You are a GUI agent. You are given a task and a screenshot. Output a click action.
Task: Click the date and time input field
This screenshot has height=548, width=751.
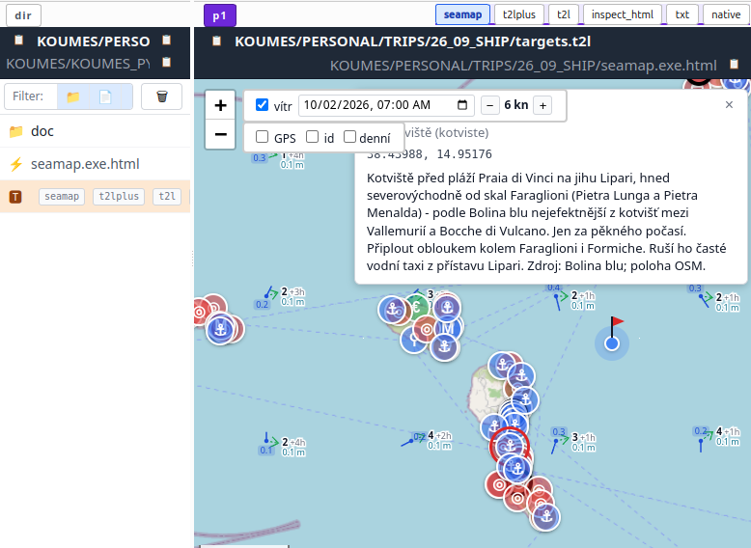coord(386,105)
